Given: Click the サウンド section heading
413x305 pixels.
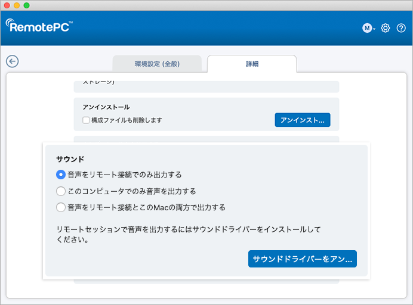Looking at the screenshot, I should click(70, 159).
